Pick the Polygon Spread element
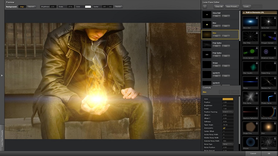This screenshot has height=156, width=278. coord(268,37)
